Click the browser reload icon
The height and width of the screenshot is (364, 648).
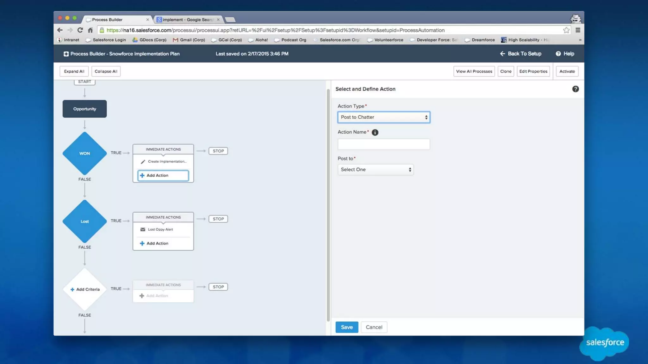point(80,30)
